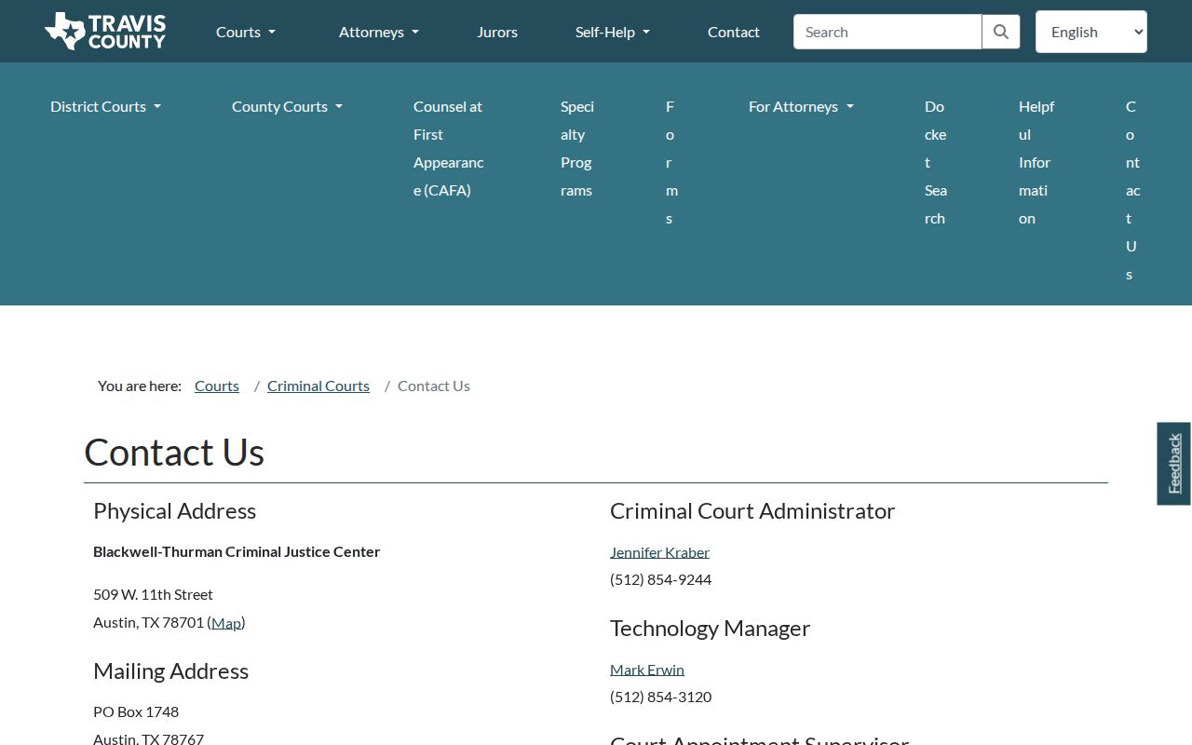Image resolution: width=1192 pixels, height=745 pixels.
Task: Follow the Criminal Courts breadcrumb link
Action: [318, 386]
